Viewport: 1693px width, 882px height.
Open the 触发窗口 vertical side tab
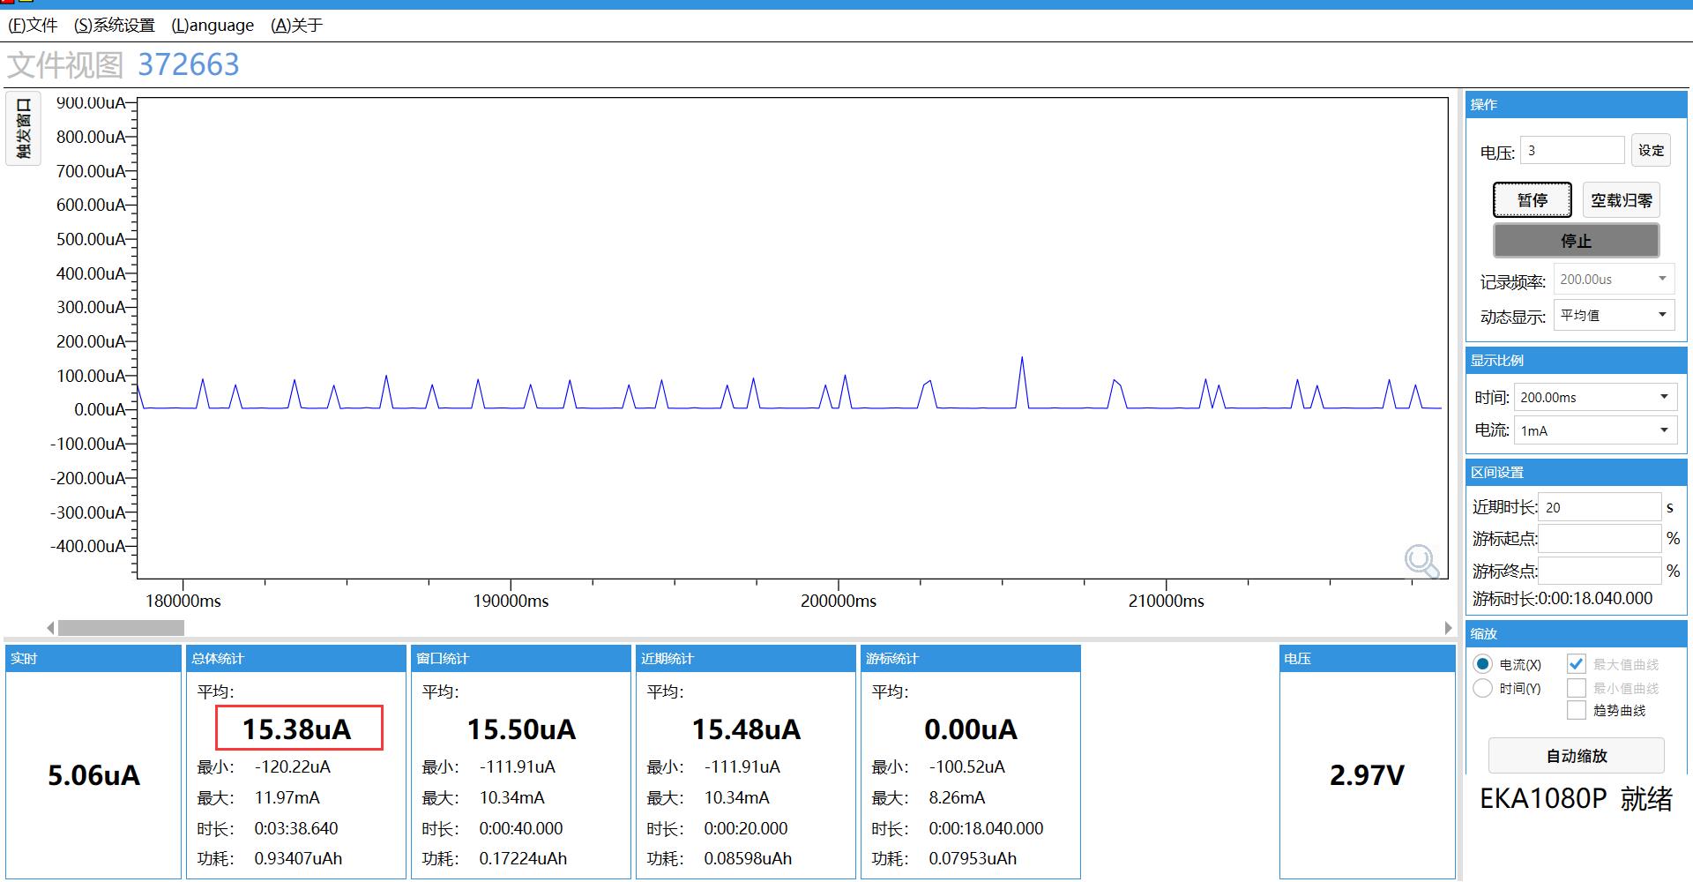coord(23,129)
